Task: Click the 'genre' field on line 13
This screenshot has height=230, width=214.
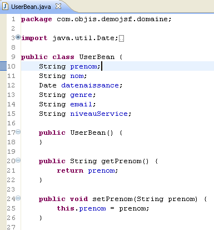Action: point(81,95)
